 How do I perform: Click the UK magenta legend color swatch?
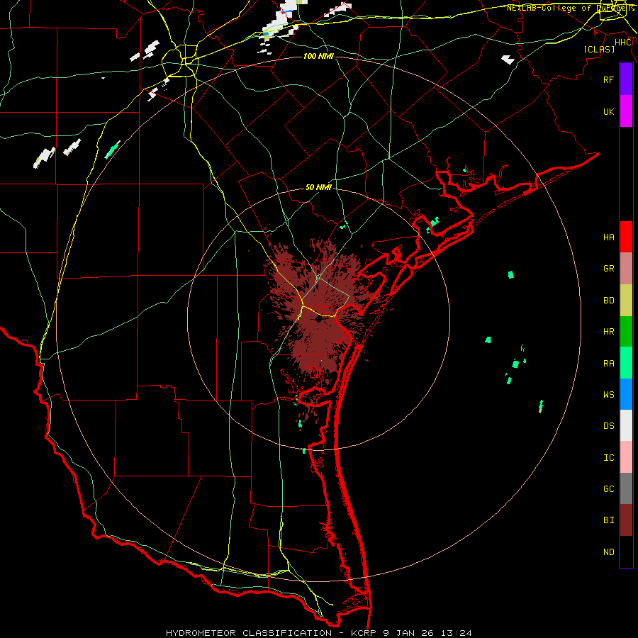(626, 111)
